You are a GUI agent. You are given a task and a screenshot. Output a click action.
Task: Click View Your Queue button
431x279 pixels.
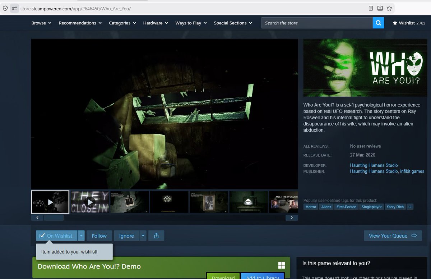393,236
